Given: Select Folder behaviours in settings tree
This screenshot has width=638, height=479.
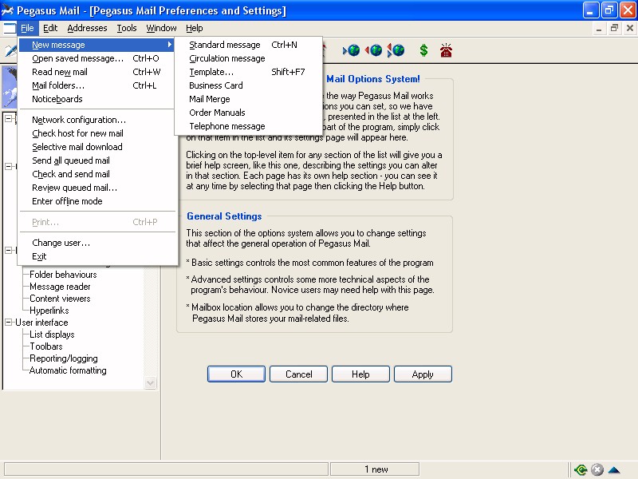Looking at the screenshot, I should coord(63,275).
